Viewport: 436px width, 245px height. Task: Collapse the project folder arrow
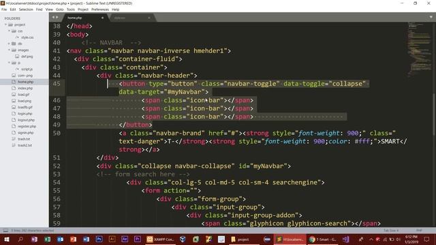pos(5,24)
